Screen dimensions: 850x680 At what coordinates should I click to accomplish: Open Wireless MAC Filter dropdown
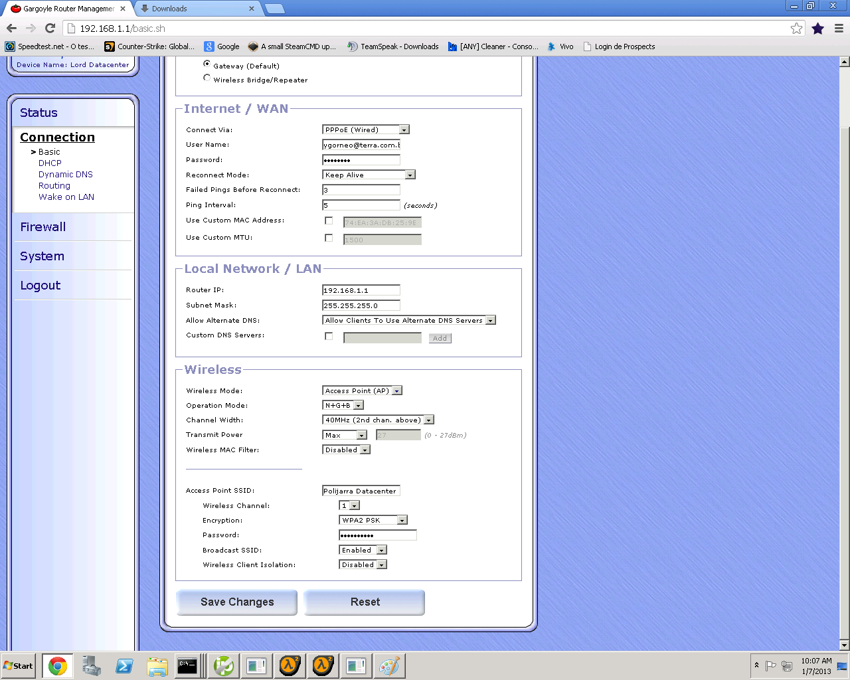tap(346, 450)
